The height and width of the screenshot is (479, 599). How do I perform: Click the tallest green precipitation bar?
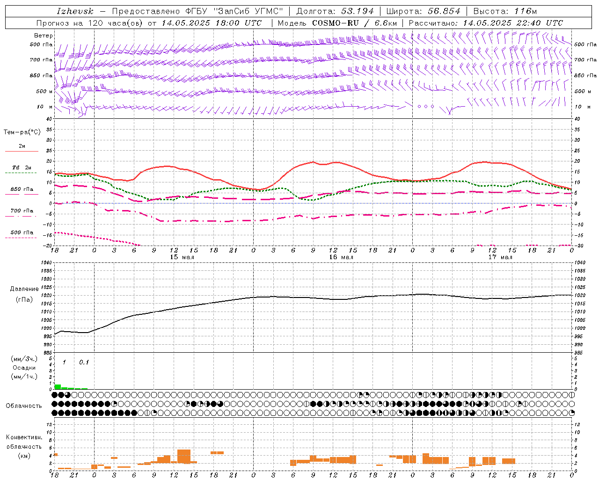pyautogui.click(x=58, y=386)
